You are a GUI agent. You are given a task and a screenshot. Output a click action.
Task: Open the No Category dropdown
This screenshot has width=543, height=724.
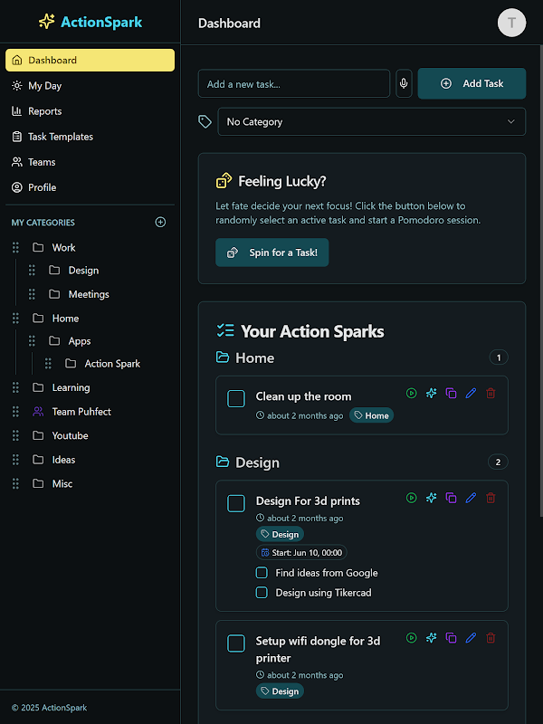(x=371, y=122)
